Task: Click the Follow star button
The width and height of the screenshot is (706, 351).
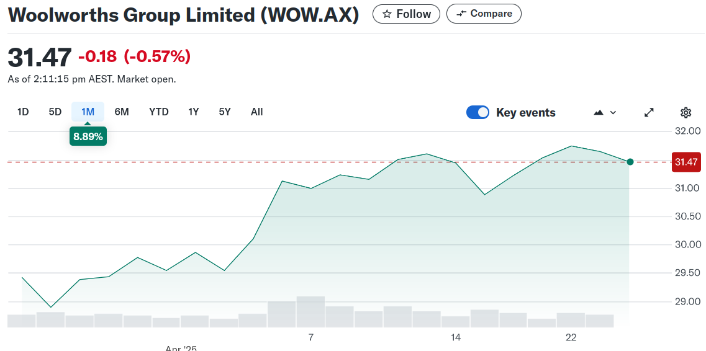Action: pyautogui.click(x=406, y=14)
